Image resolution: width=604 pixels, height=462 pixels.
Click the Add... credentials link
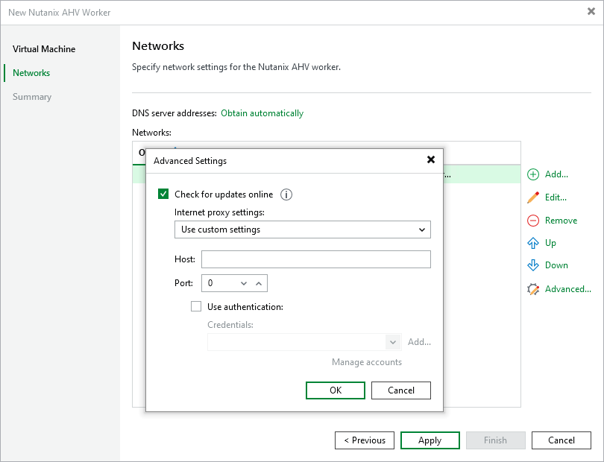click(419, 342)
